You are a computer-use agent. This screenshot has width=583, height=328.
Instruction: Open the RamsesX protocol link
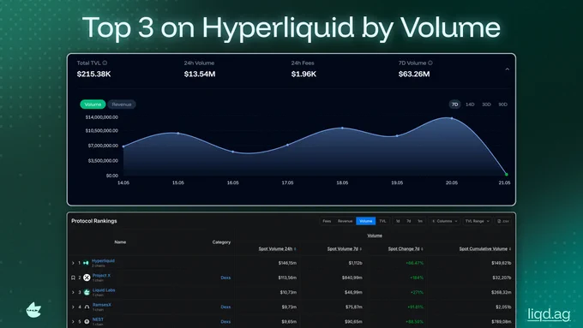pos(102,305)
